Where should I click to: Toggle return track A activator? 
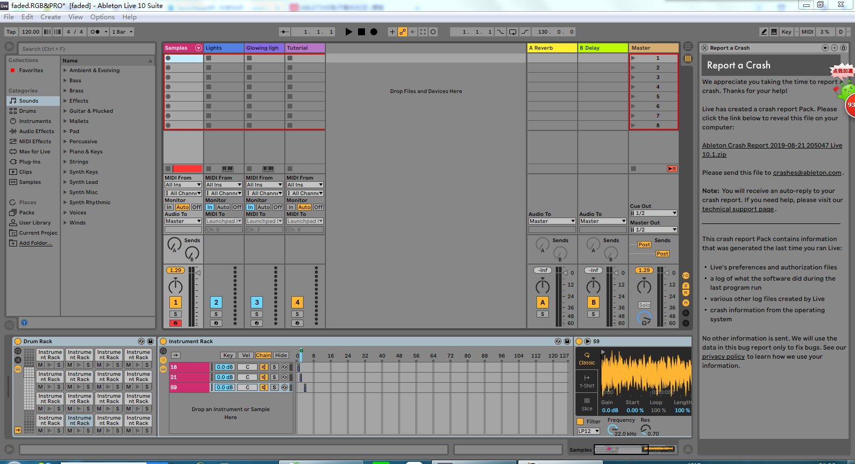click(542, 302)
